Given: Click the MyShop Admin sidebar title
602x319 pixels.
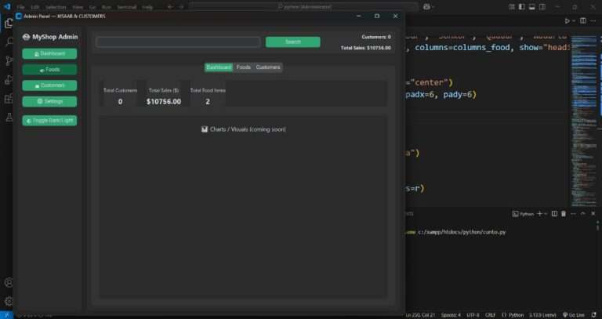Looking at the screenshot, I should (x=50, y=37).
